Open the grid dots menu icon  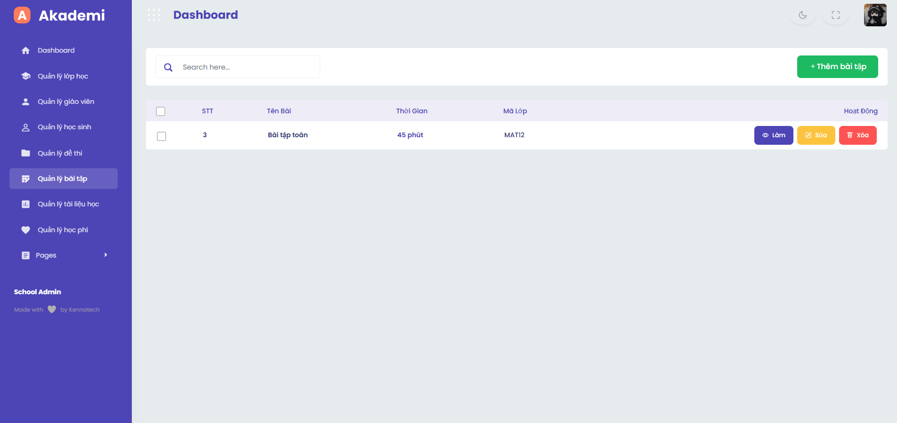(154, 15)
